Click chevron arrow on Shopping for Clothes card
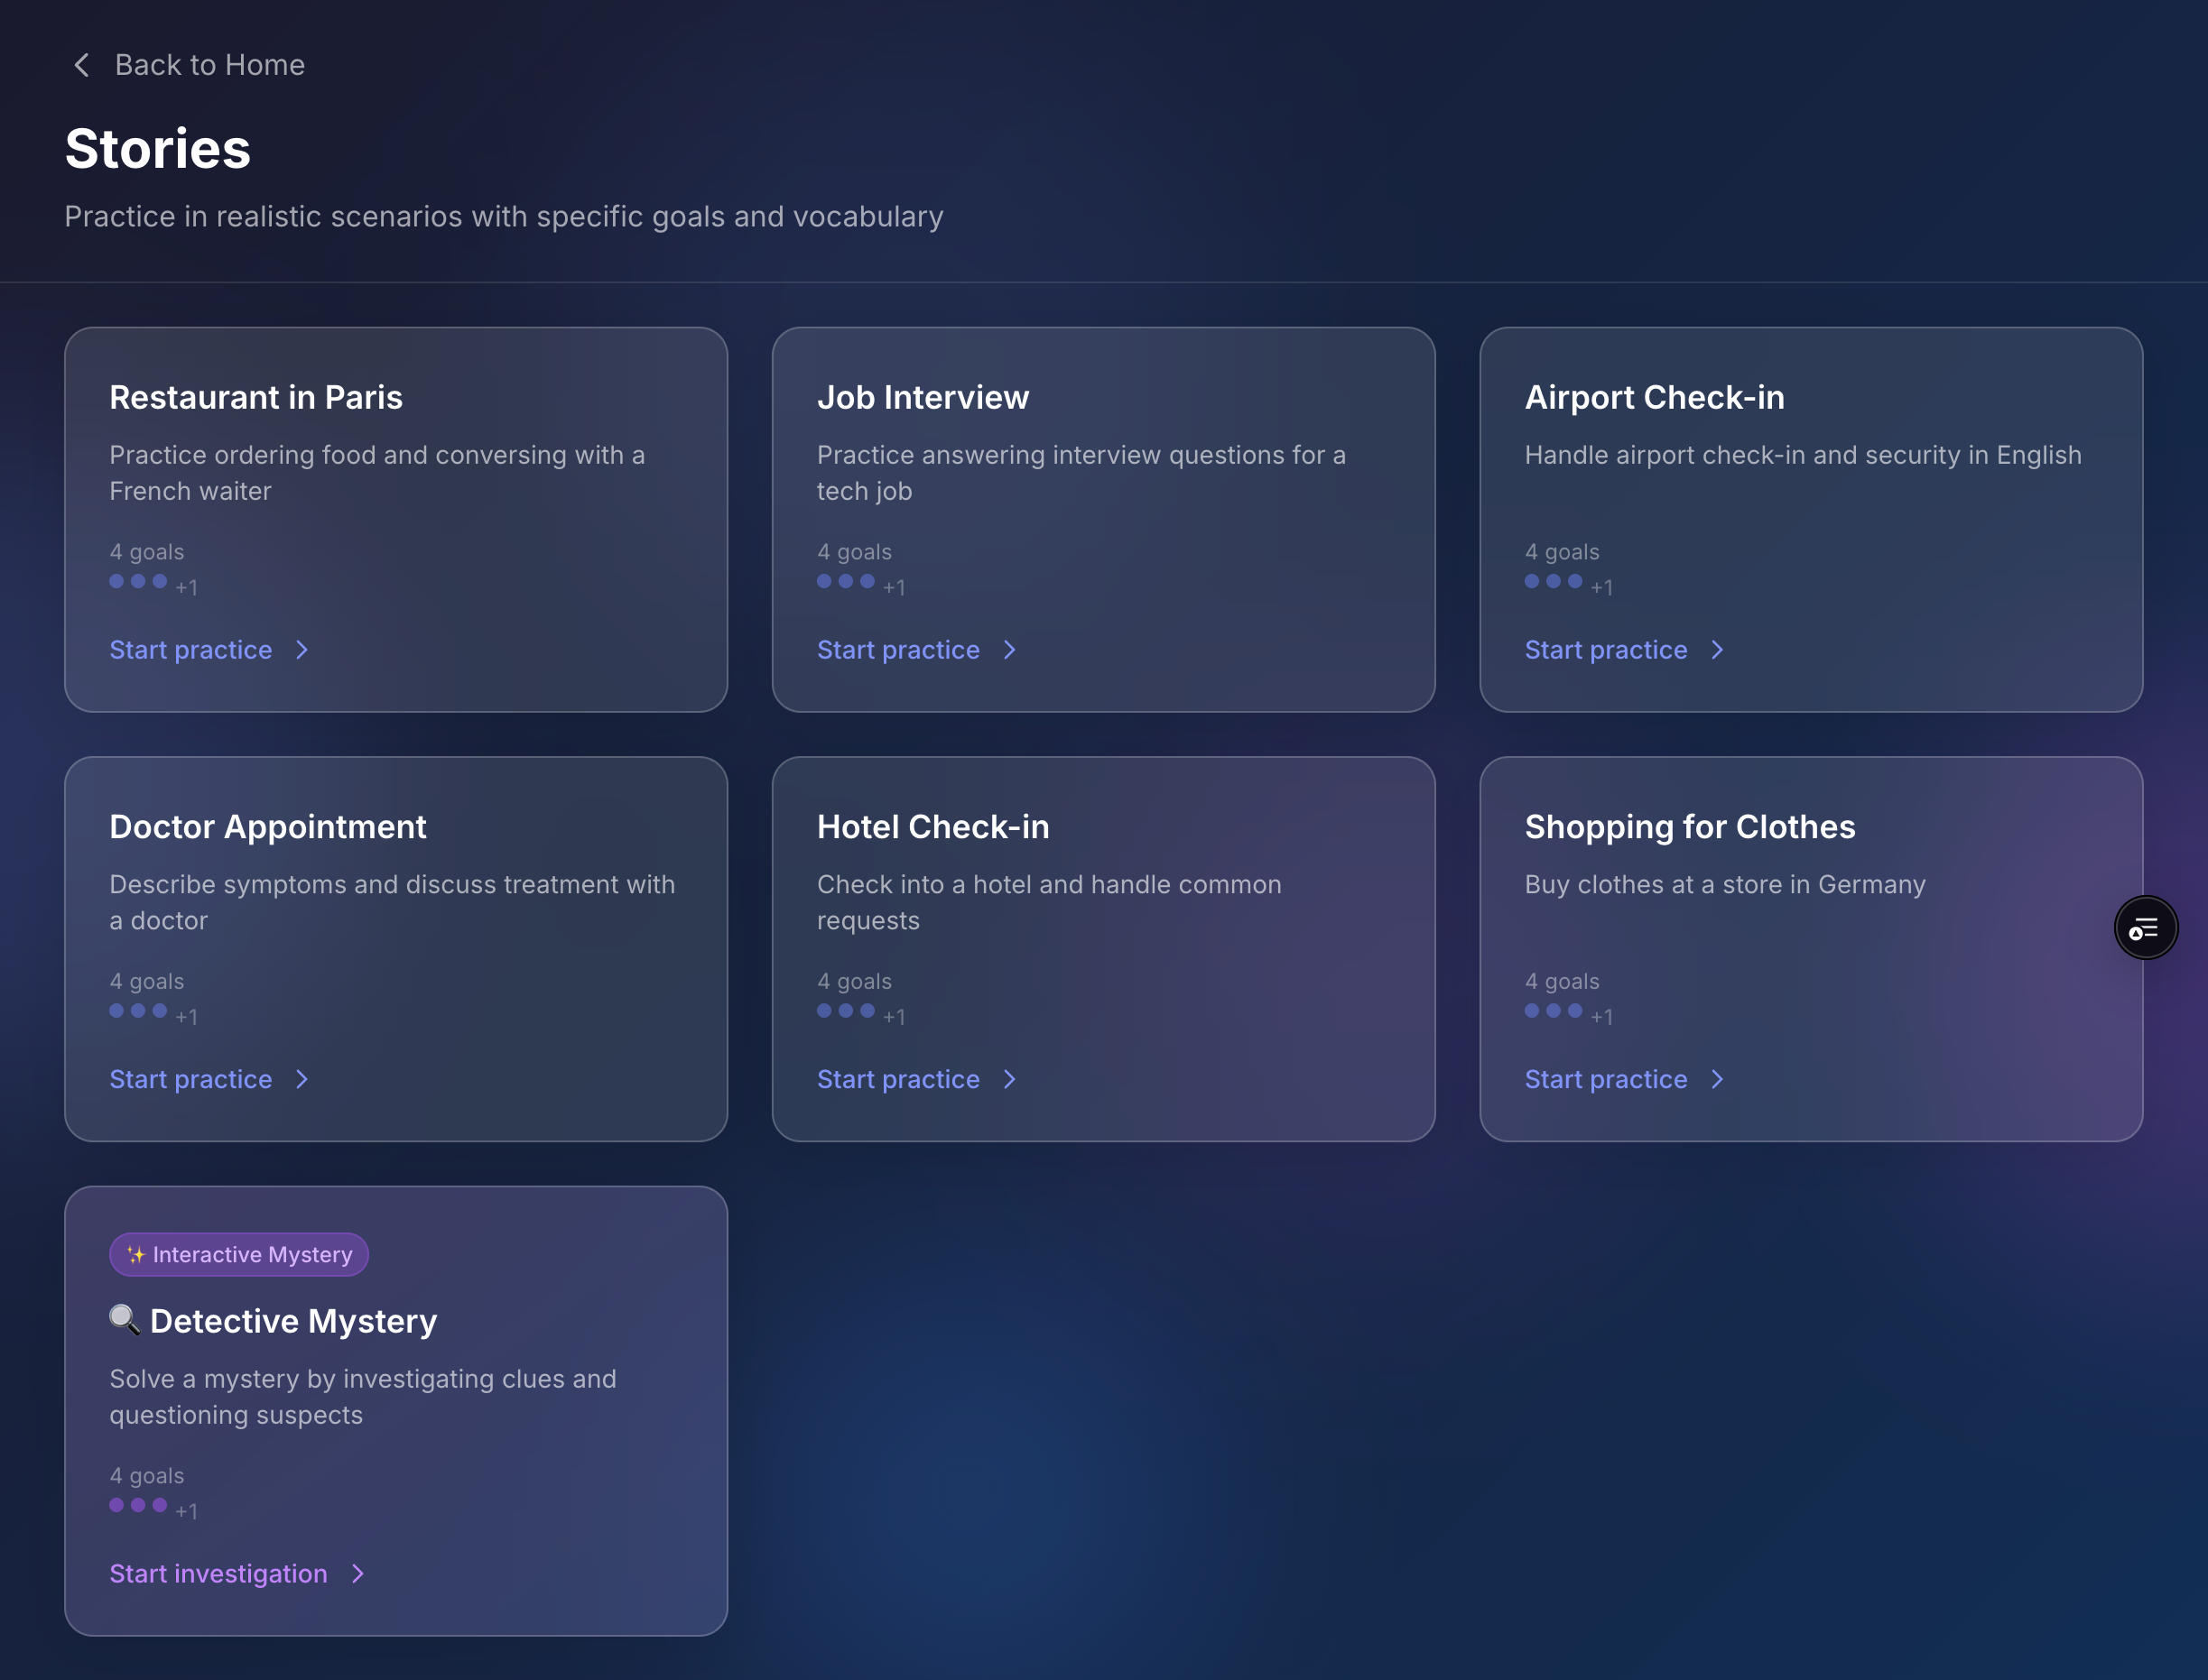This screenshot has width=2208, height=1680. point(1717,1080)
